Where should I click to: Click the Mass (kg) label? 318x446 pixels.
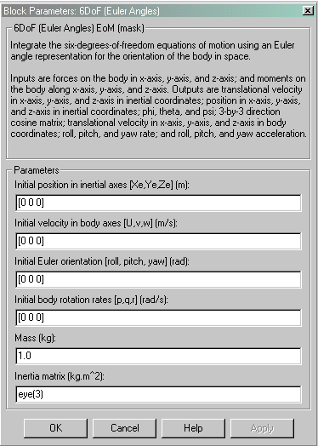coord(36,338)
